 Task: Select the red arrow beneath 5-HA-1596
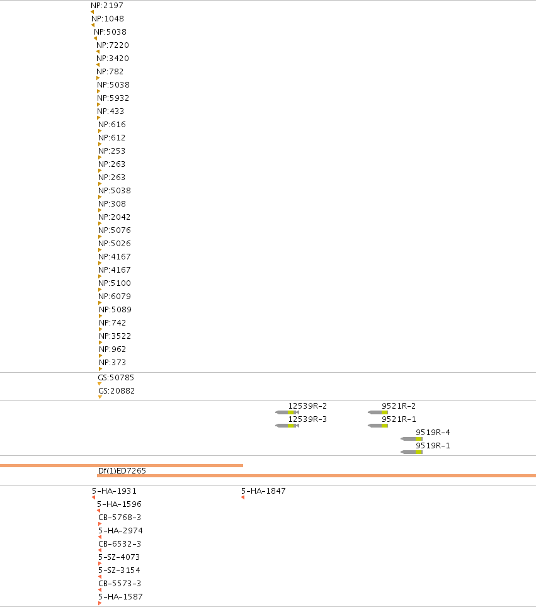coord(99,511)
